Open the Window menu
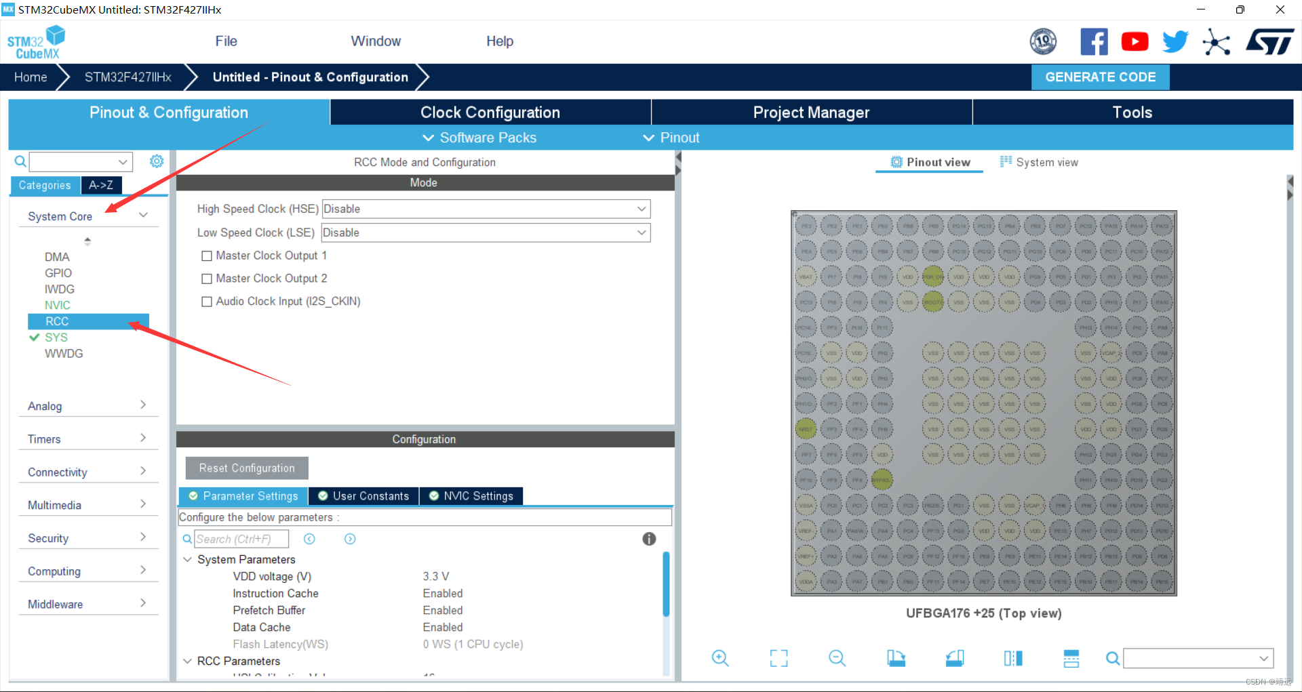The width and height of the screenshot is (1302, 692). point(376,41)
